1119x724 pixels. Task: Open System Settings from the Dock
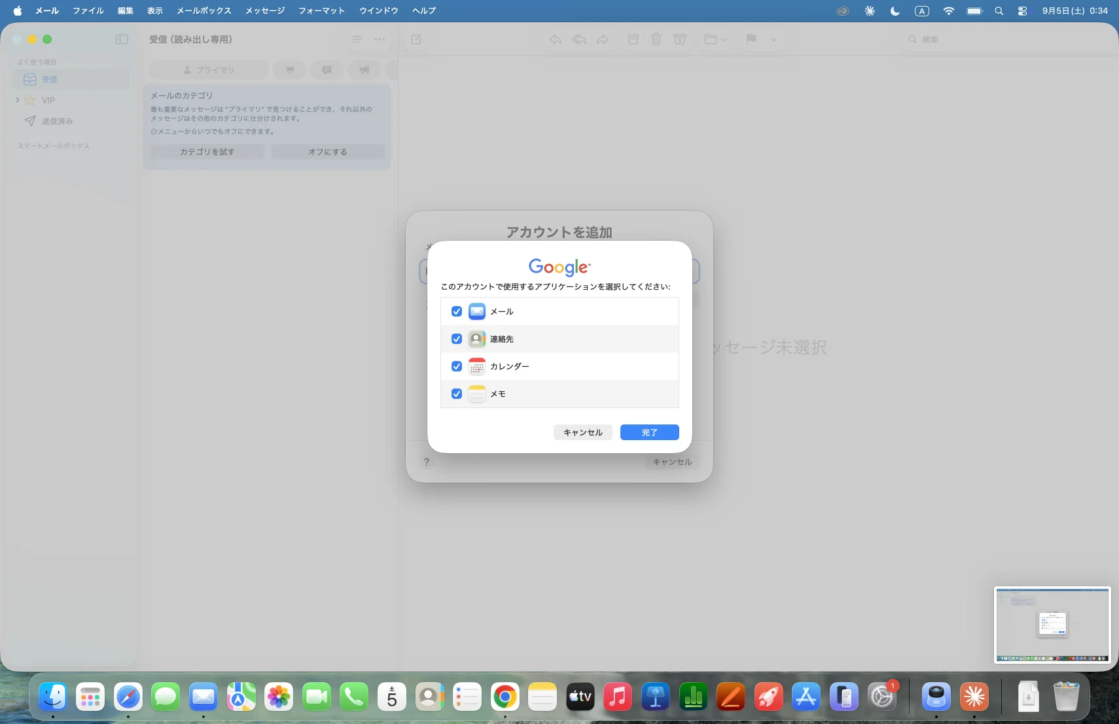pos(881,697)
